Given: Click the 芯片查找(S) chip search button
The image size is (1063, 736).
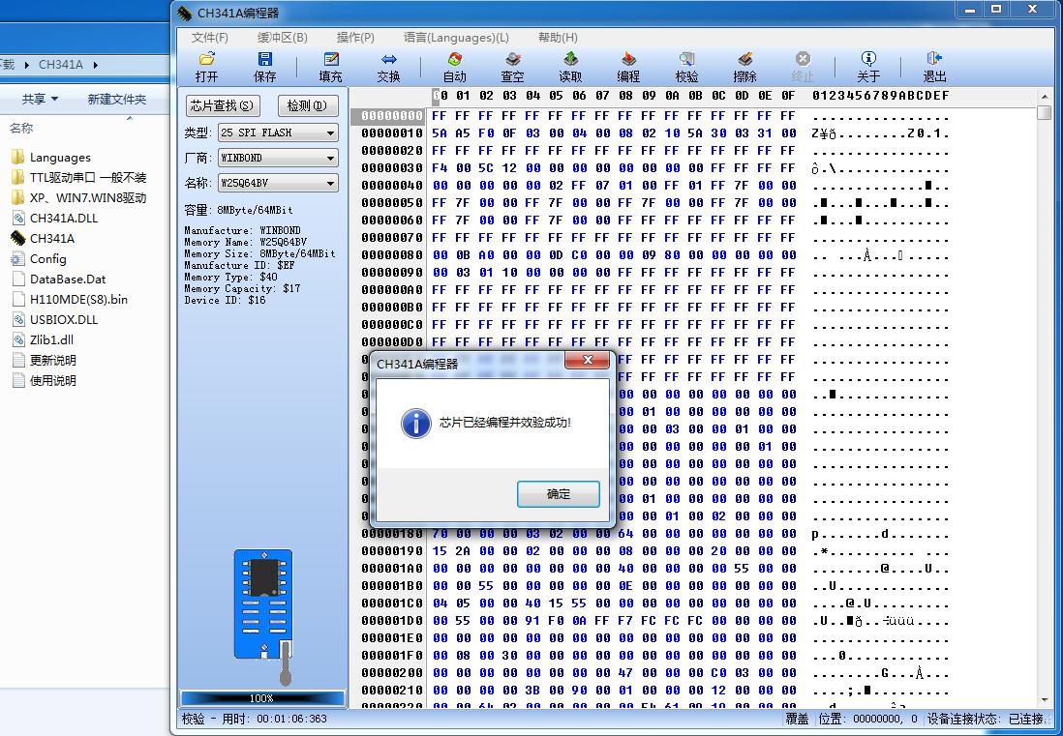Looking at the screenshot, I should click(x=223, y=105).
